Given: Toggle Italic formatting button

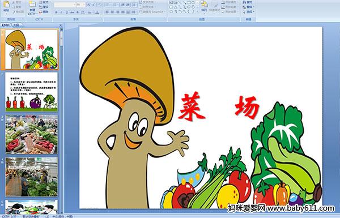Looking at the screenshot, I should coord(61,12).
